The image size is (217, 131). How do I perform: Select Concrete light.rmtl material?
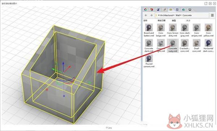161,45
